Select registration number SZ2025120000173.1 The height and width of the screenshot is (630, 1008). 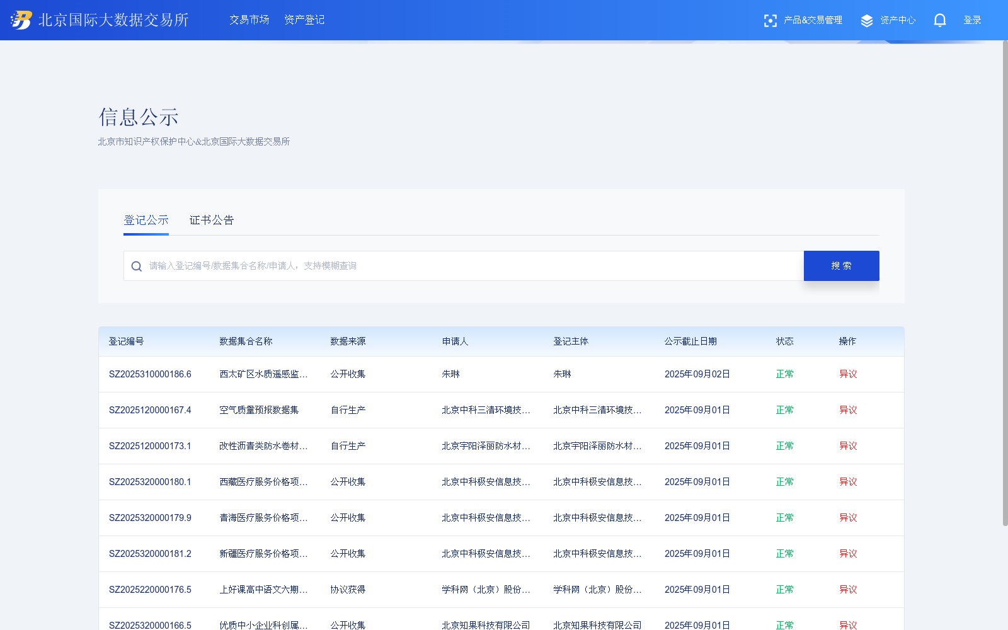pyautogui.click(x=150, y=446)
